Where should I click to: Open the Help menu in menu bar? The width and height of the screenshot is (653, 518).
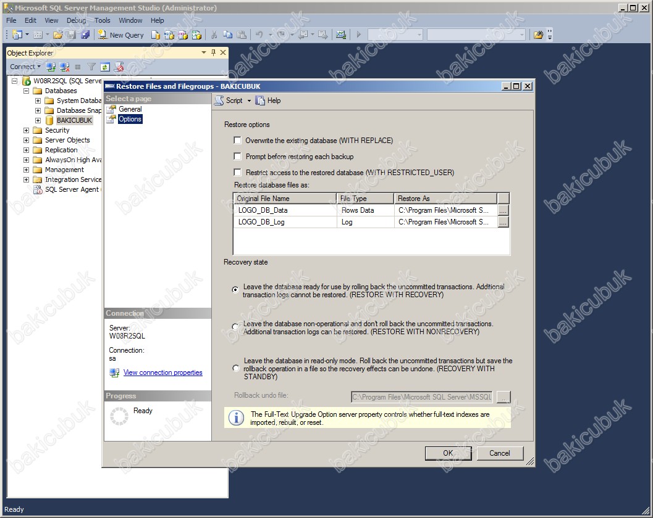[157, 20]
